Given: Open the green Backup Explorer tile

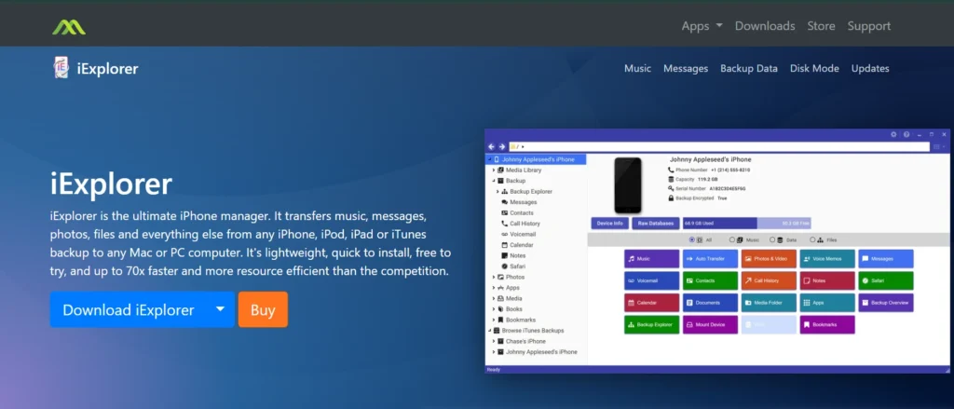Looking at the screenshot, I should [651, 324].
